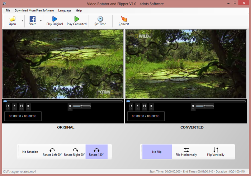Click the converted video seek bar
Screen dimensions: 251x176
point(186,101)
